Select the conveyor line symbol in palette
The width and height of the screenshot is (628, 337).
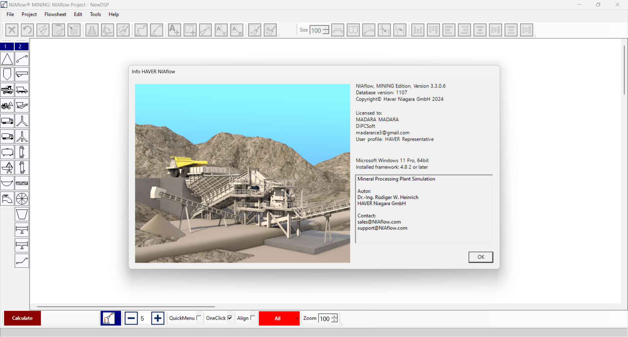pos(22,59)
